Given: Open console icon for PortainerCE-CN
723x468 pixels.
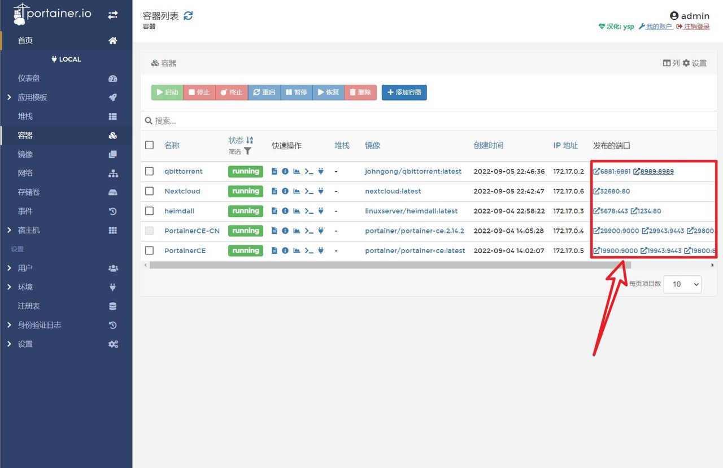Looking at the screenshot, I should pyautogui.click(x=309, y=231).
